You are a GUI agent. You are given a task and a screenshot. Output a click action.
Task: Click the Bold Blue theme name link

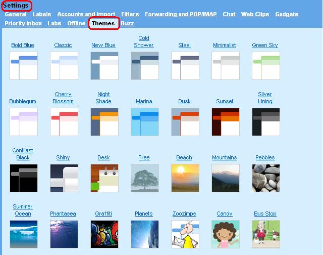pos(23,45)
